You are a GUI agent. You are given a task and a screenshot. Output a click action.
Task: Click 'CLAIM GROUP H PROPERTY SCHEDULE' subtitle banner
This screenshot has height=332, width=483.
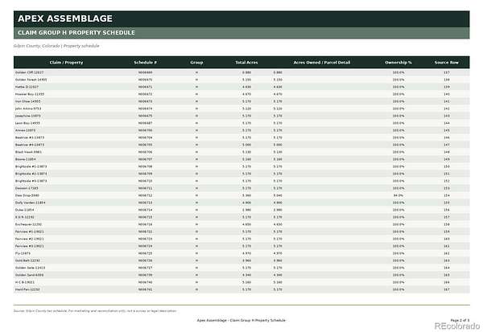(x=242, y=33)
